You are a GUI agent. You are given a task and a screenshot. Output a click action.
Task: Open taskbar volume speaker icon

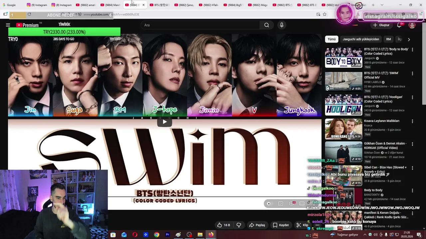[x=375, y=235]
